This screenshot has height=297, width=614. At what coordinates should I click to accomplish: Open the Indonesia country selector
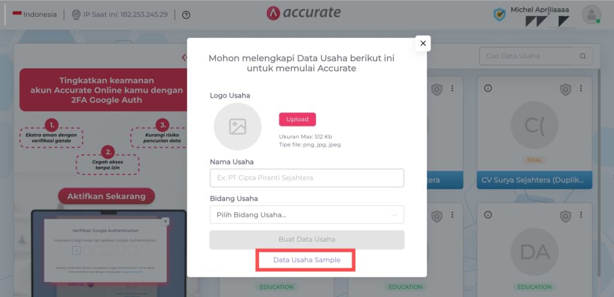34,15
